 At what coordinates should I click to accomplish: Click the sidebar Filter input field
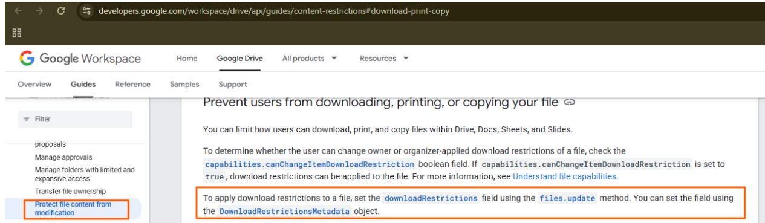point(75,119)
